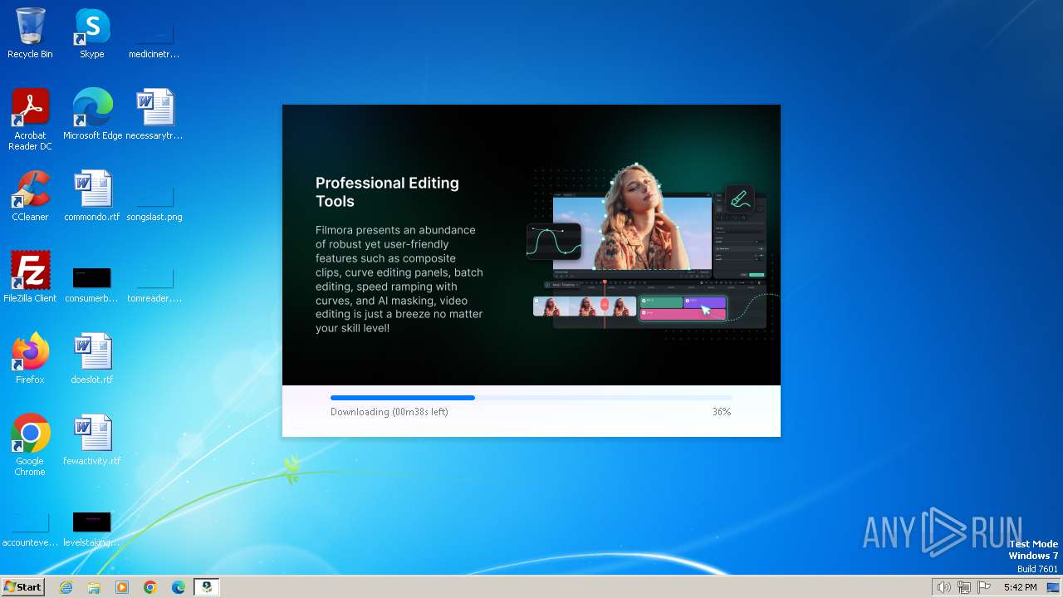The width and height of the screenshot is (1063, 598).
Task: Click the 36% progress percentage
Action: 721,412
